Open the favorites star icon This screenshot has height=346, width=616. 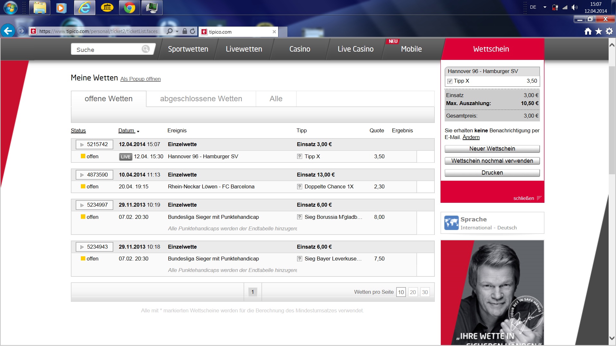(599, 31)
